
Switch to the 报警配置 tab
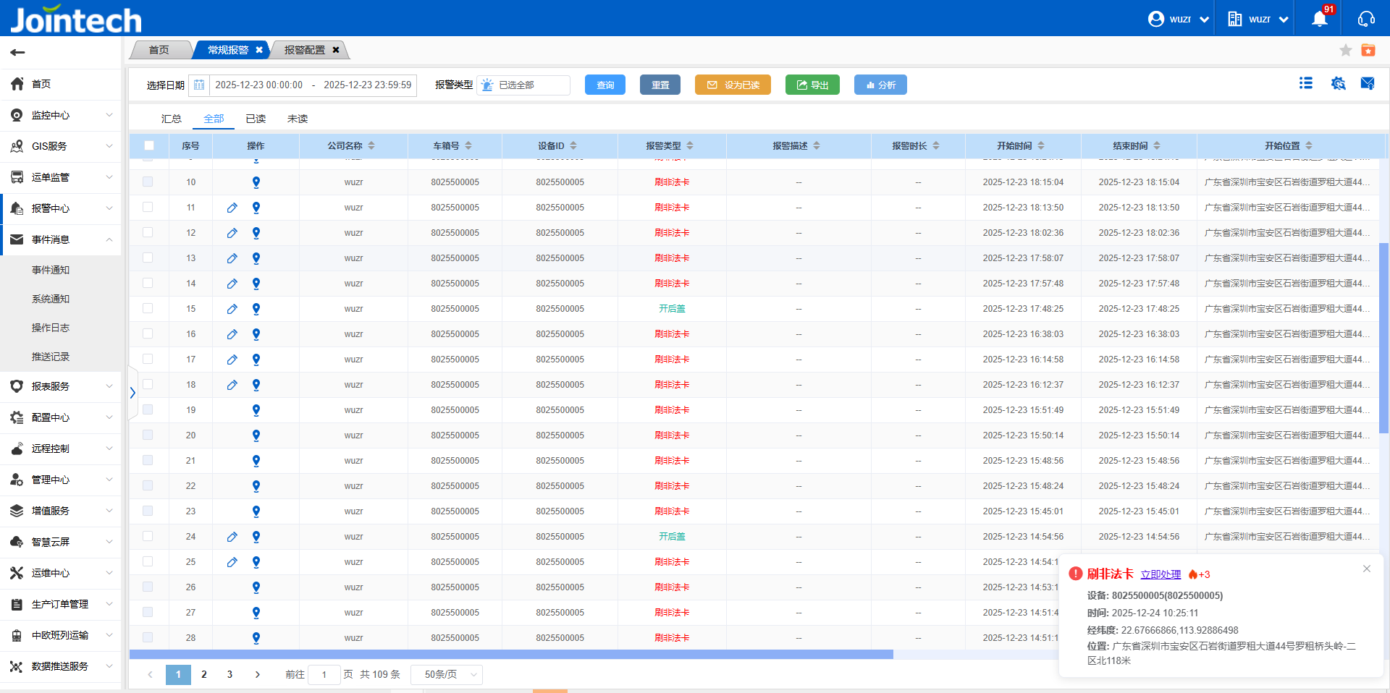click(305, 50)
